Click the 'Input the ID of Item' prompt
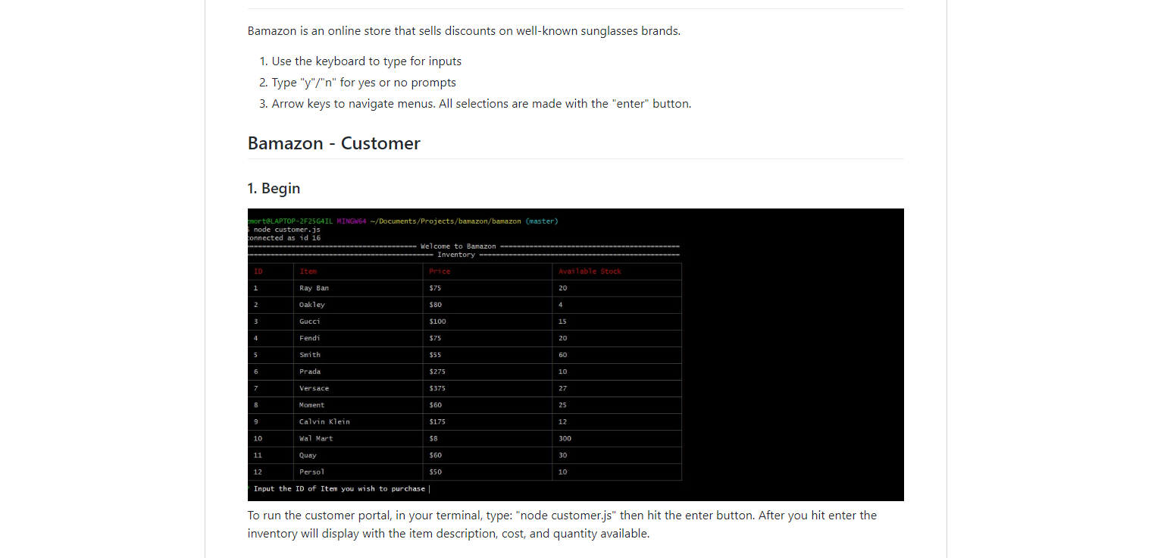Image resolution: width=1164 pixels, height=558 pixels. coord(339,489)
